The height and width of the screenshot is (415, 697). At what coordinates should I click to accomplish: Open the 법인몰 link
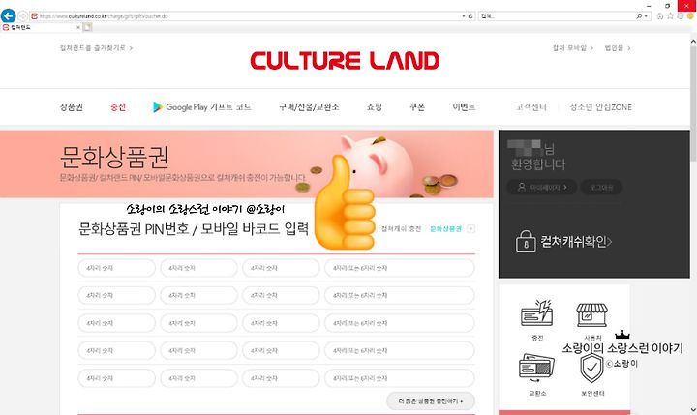(618, 48)
